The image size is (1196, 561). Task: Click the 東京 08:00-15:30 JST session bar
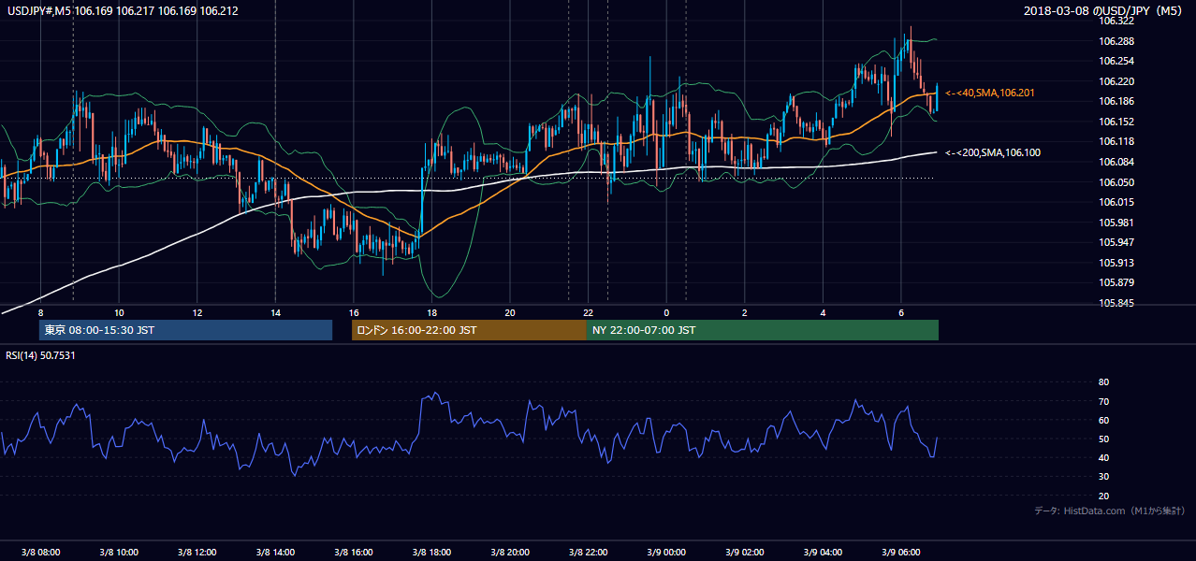click(185, 330)
